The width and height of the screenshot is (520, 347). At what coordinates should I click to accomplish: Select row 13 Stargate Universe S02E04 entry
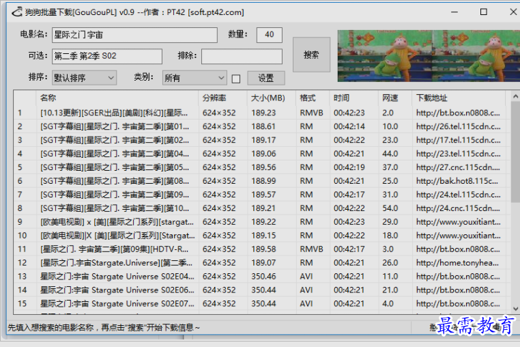pos(116,277)
